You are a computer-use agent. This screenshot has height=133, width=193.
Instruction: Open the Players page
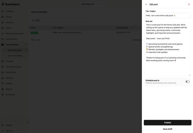(9, 28)
